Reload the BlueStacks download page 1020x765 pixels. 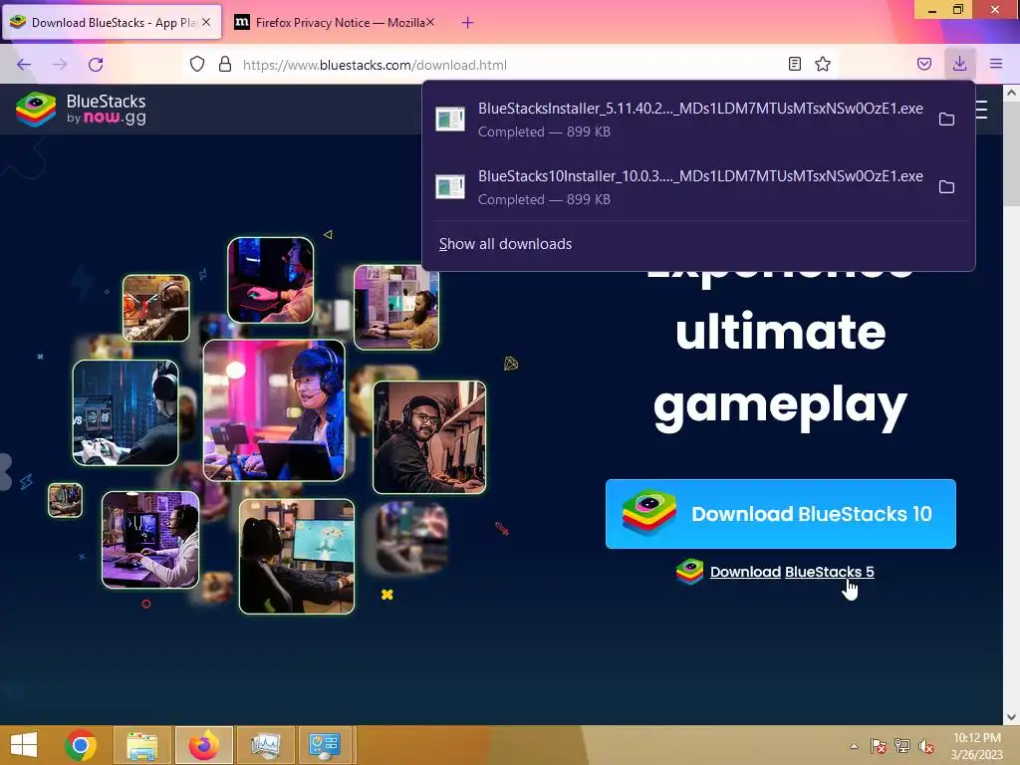pyautogui.click(x=96, y=65)
